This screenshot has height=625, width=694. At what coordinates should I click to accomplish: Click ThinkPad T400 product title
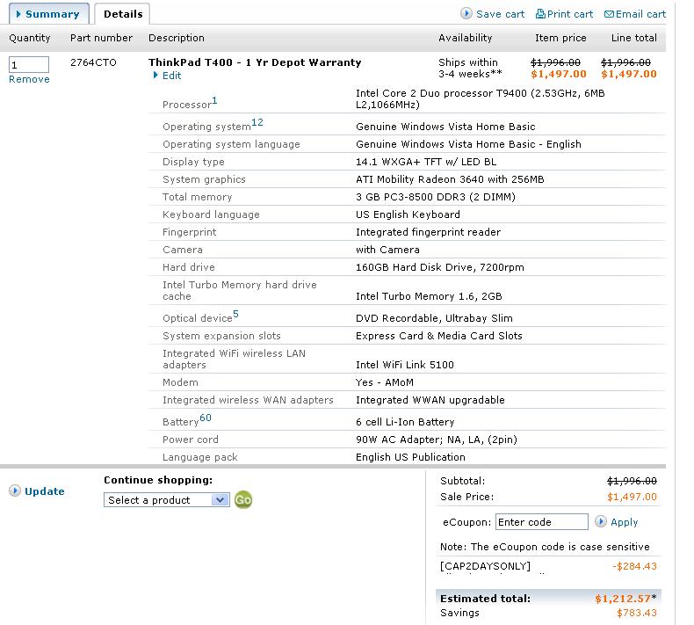pos(255,62)
